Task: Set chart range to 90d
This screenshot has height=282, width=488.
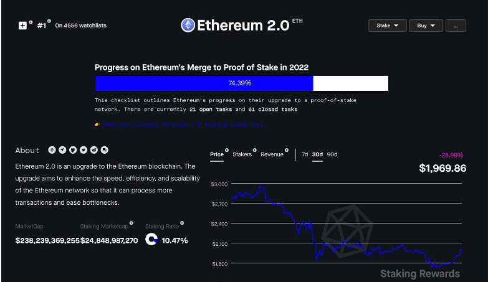Action: (x=332, y=154)
